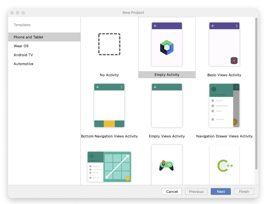The height and width of the screenshot is (204, 264).
Task: Click the Jetpack Compose hexagon logo
Action: click(x=167, y=47)
